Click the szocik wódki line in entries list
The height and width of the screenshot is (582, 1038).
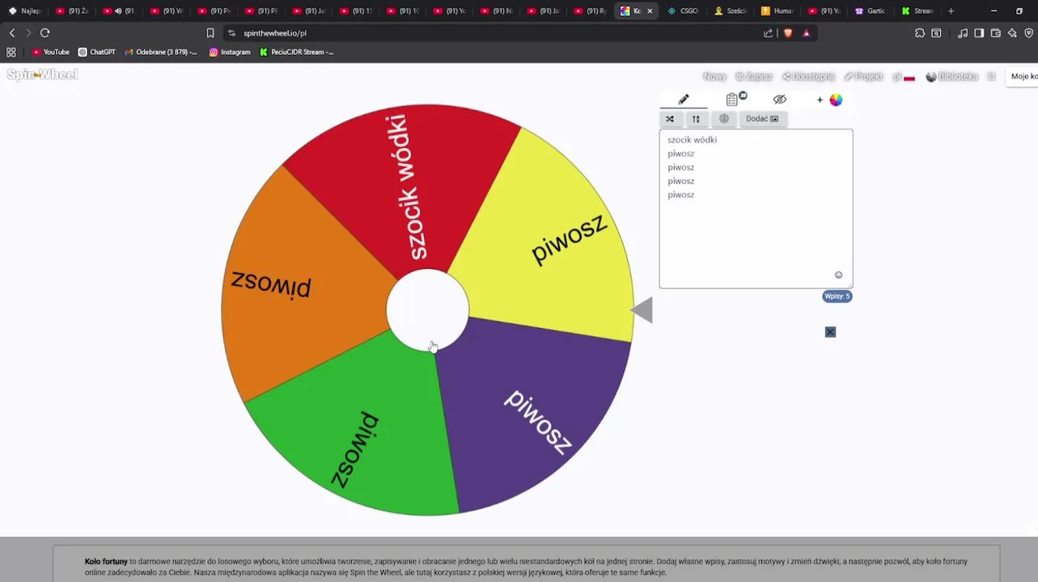coord(692,140)
